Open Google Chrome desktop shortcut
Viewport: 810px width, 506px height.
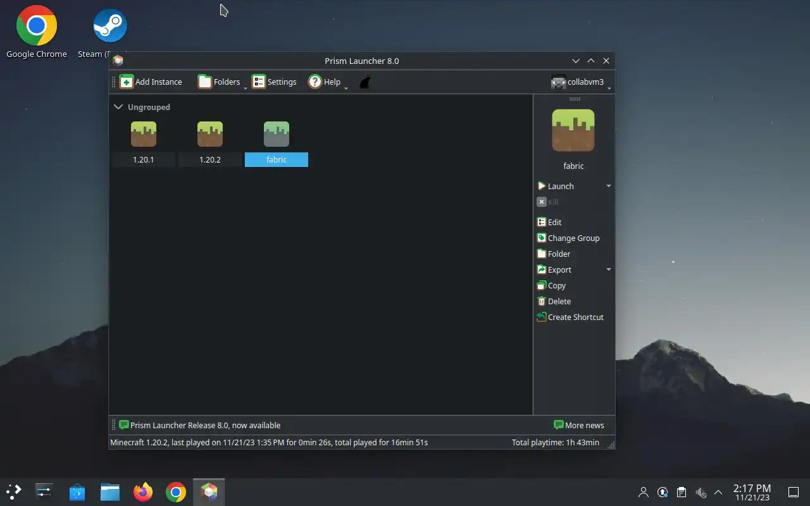(37, 32)
